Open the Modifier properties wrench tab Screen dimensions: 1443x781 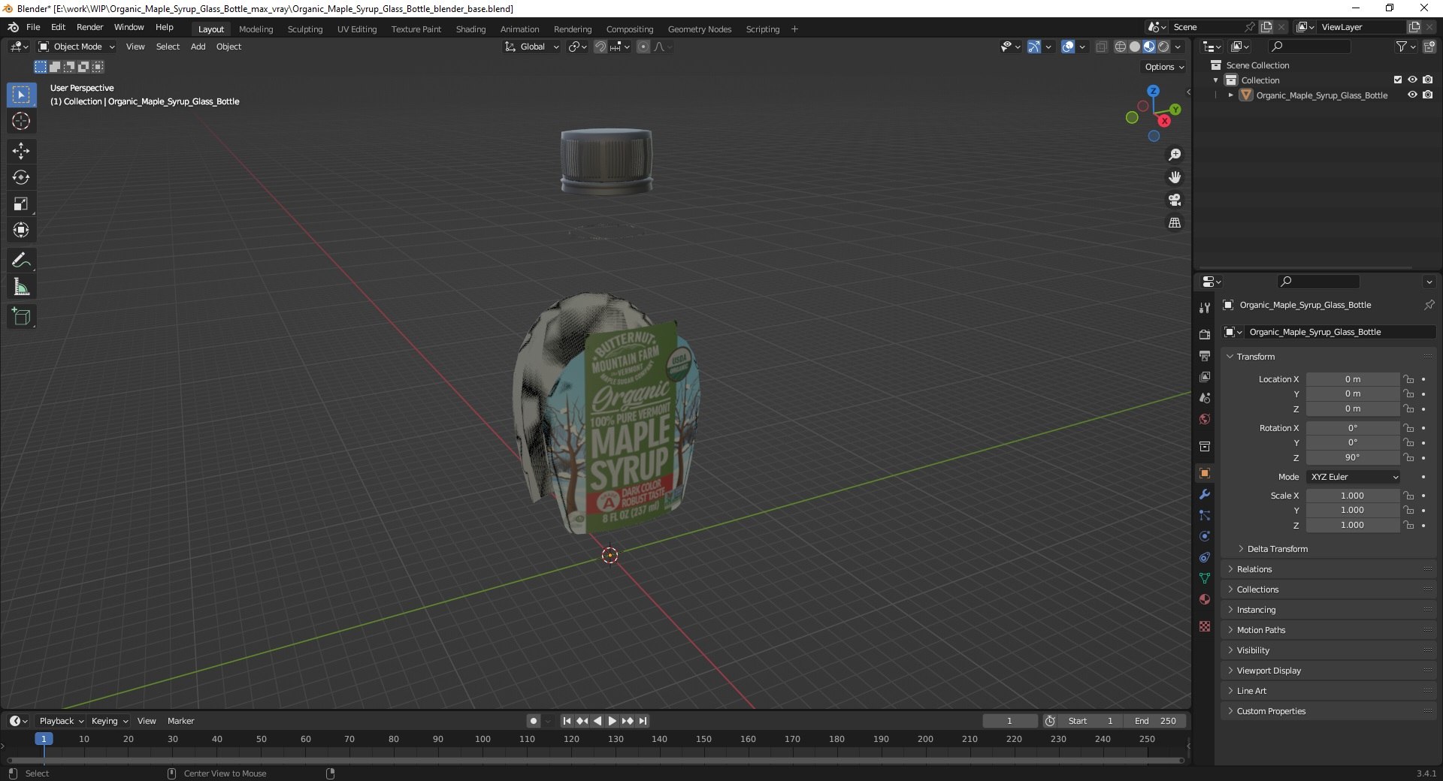point(1205,494)
